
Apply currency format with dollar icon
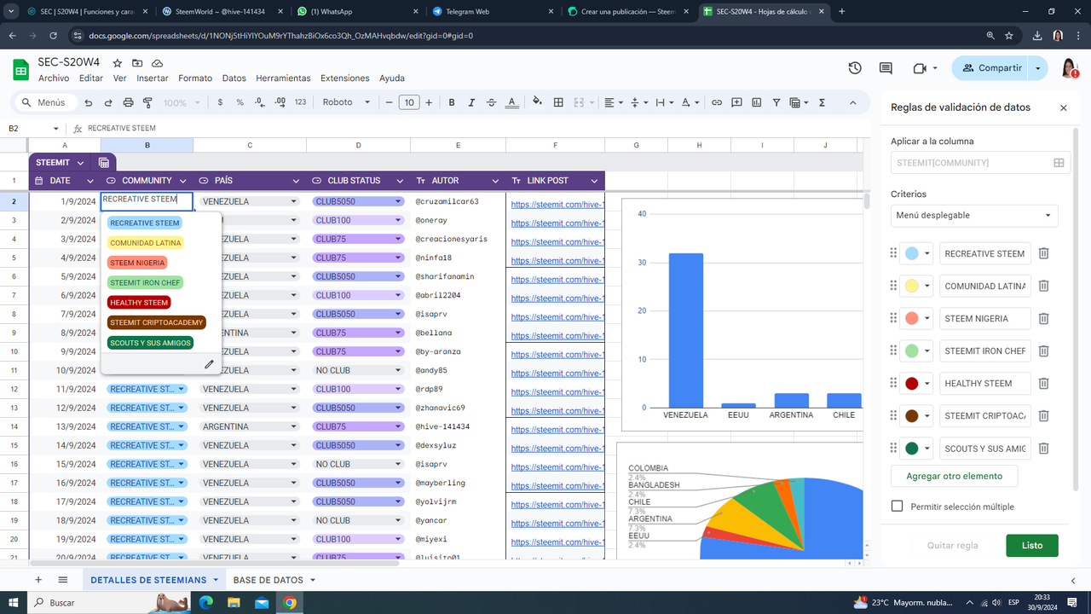click(220, 102)
